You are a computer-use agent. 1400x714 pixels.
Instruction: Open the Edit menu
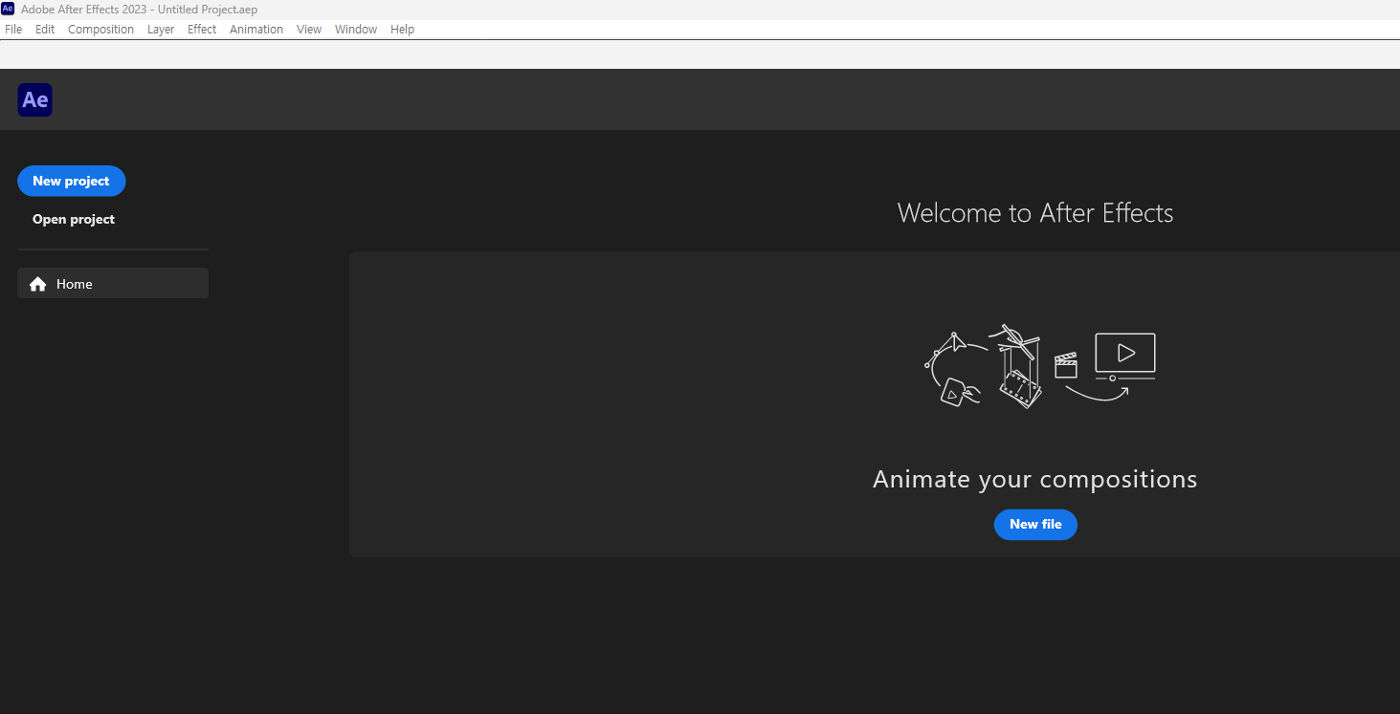point(45,30)
